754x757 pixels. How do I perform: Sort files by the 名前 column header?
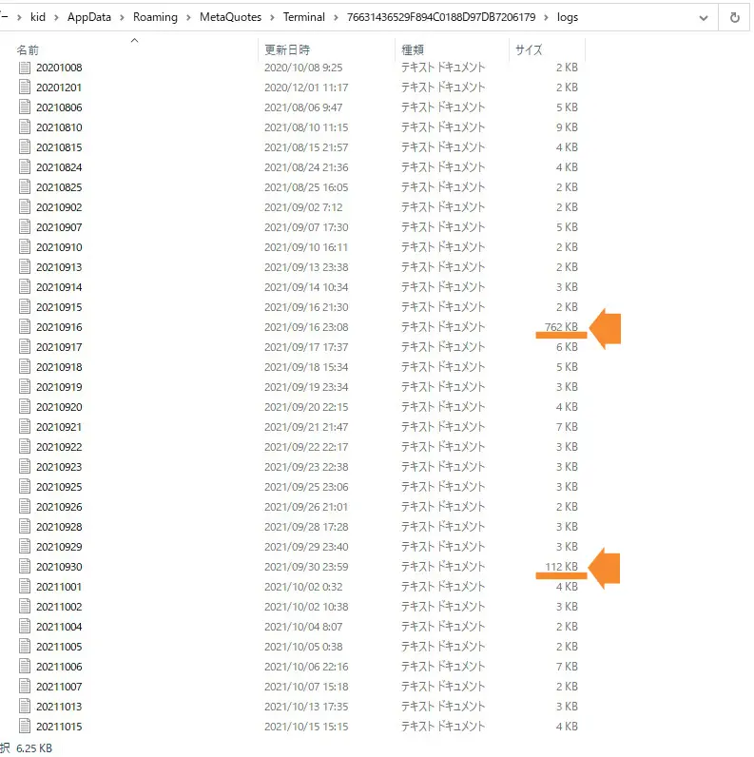(29, 49)
